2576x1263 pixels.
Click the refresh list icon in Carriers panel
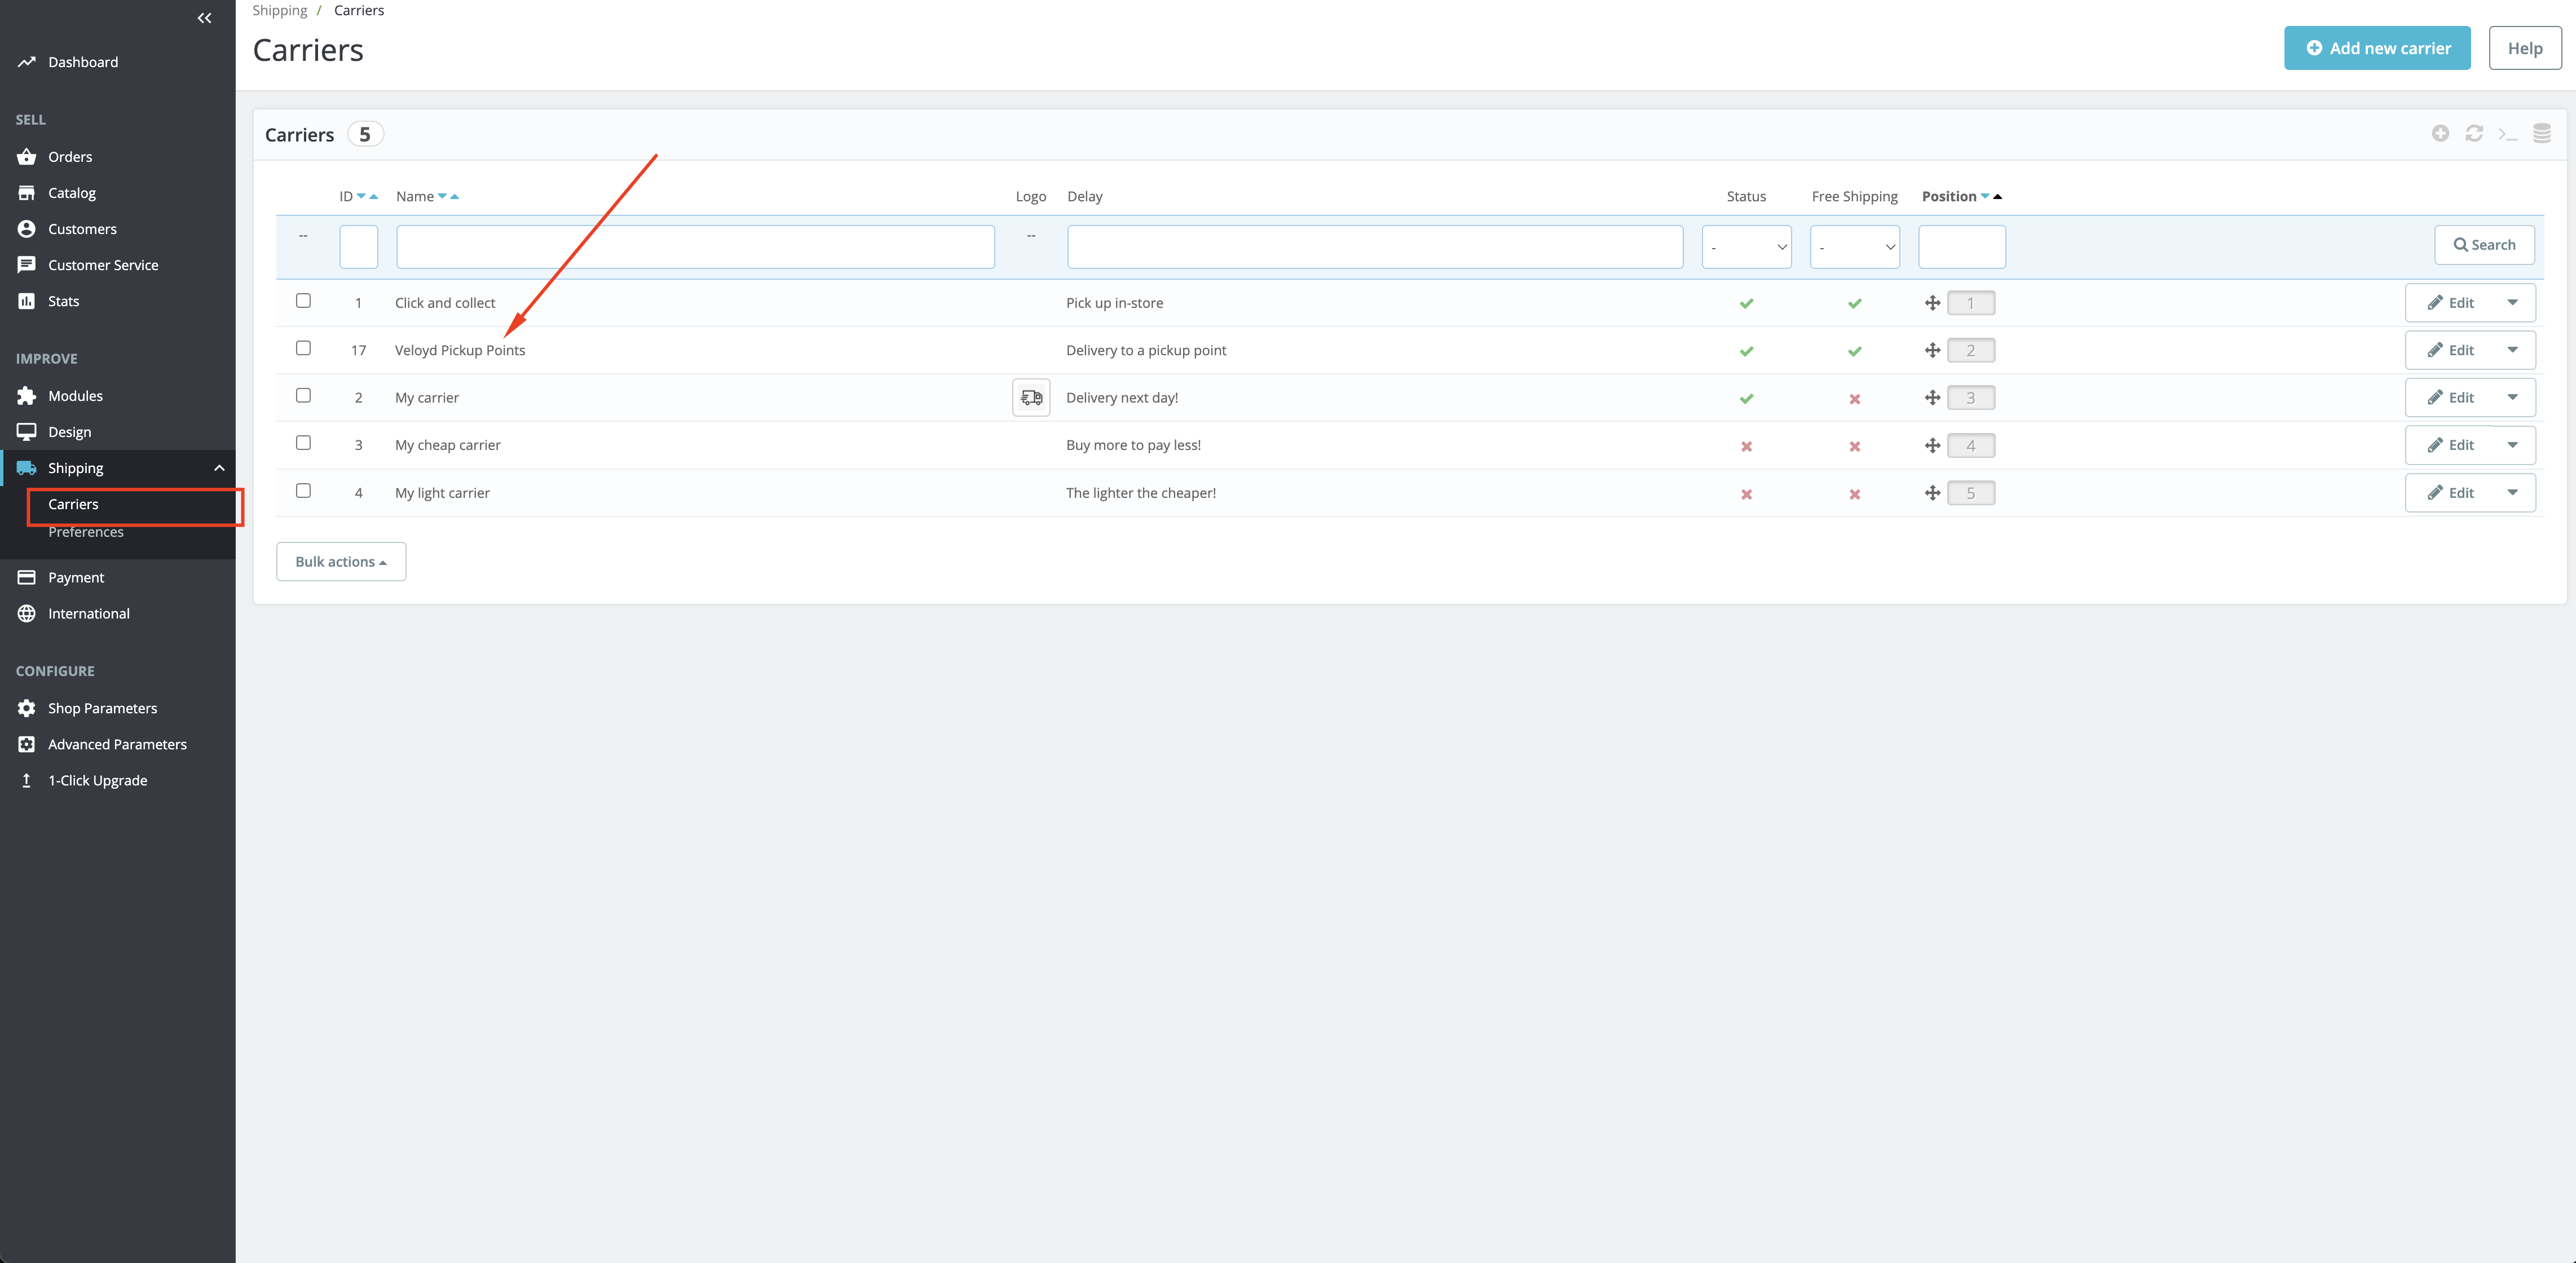point(2474,133)
